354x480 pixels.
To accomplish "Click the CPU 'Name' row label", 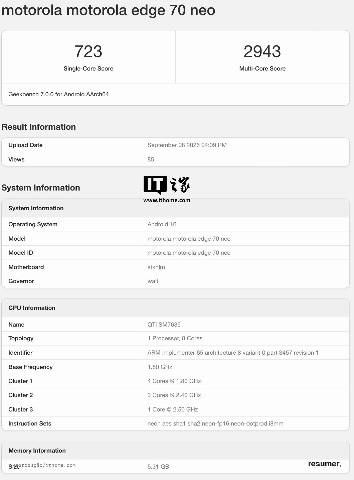I will tap(16, 325).
